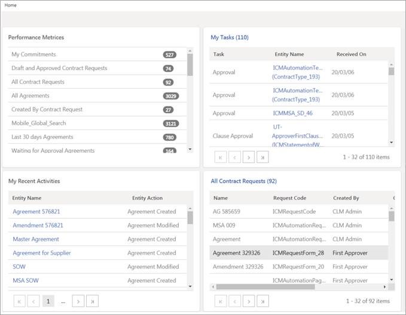Image resolution: width=406 pixels, height=315 pixels.
Task: Sort by Received On column header
Action: coord(351,54)
